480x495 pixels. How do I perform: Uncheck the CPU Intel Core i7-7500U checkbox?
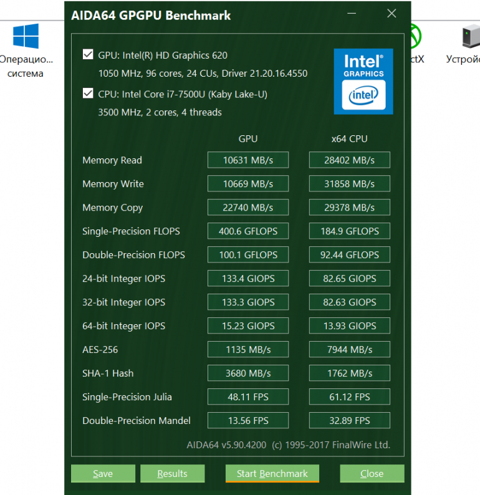88,94
